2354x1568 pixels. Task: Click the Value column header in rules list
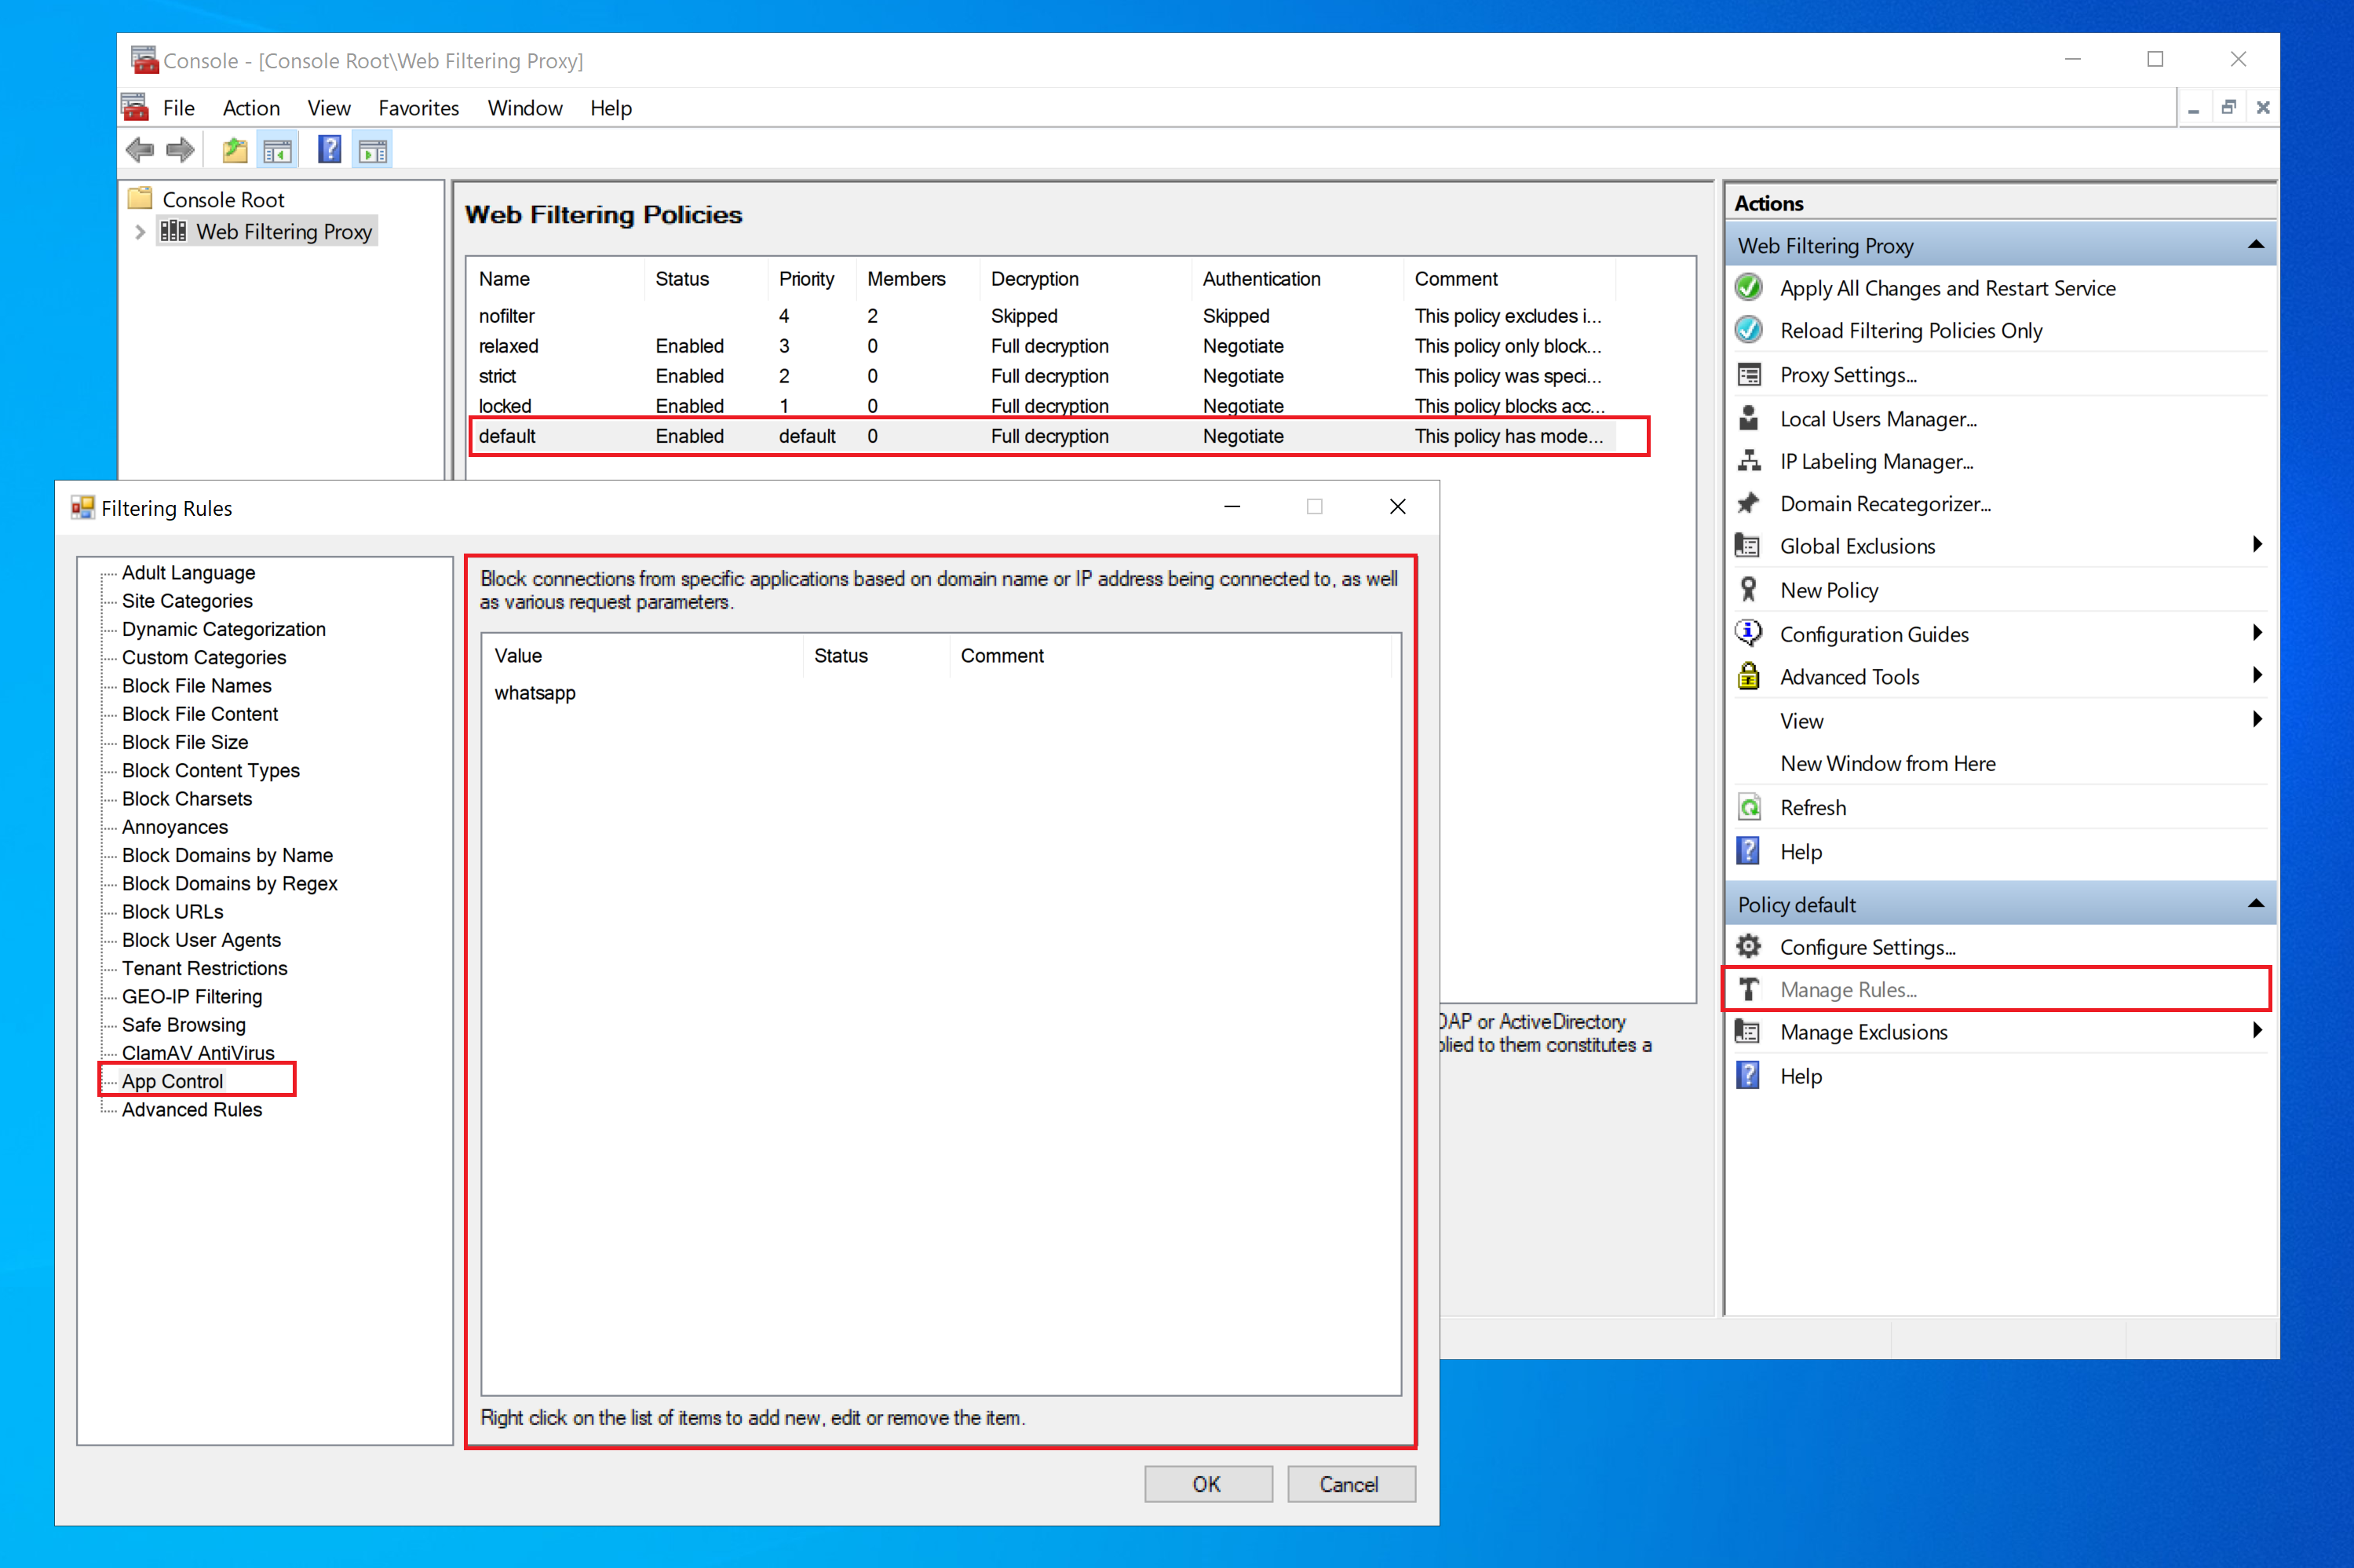click(x=642, y=656)
